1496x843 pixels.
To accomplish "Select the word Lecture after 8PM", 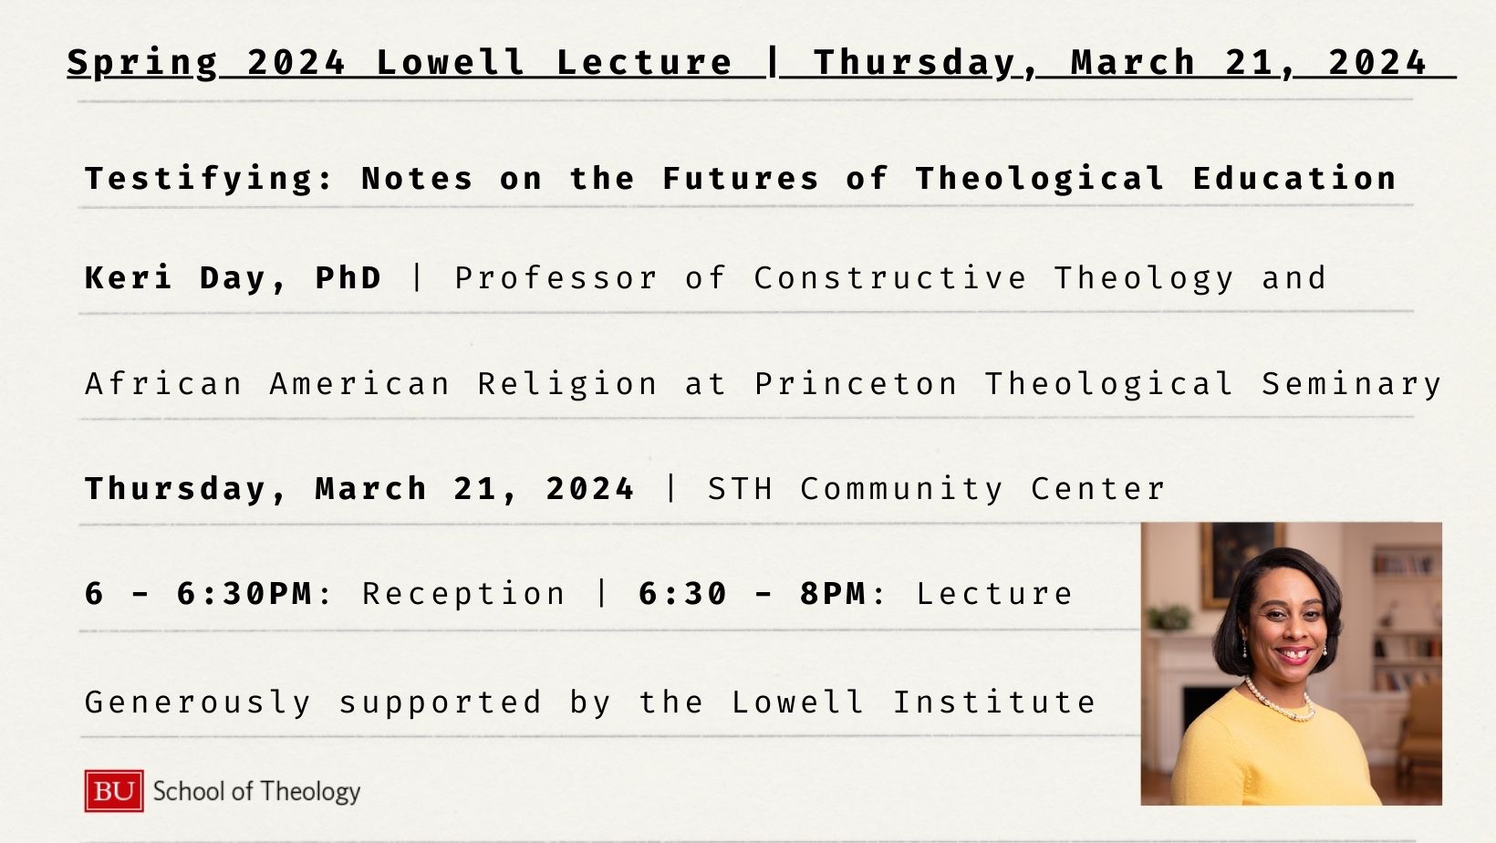I will [x=995, y=594].
